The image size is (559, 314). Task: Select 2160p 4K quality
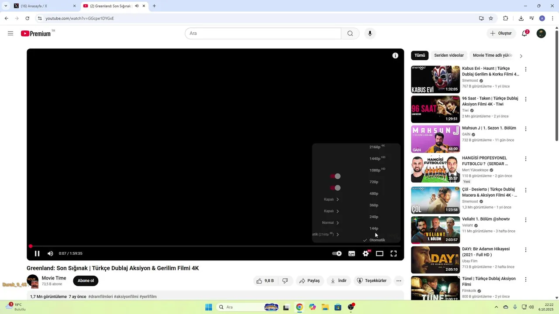point(377,147)
